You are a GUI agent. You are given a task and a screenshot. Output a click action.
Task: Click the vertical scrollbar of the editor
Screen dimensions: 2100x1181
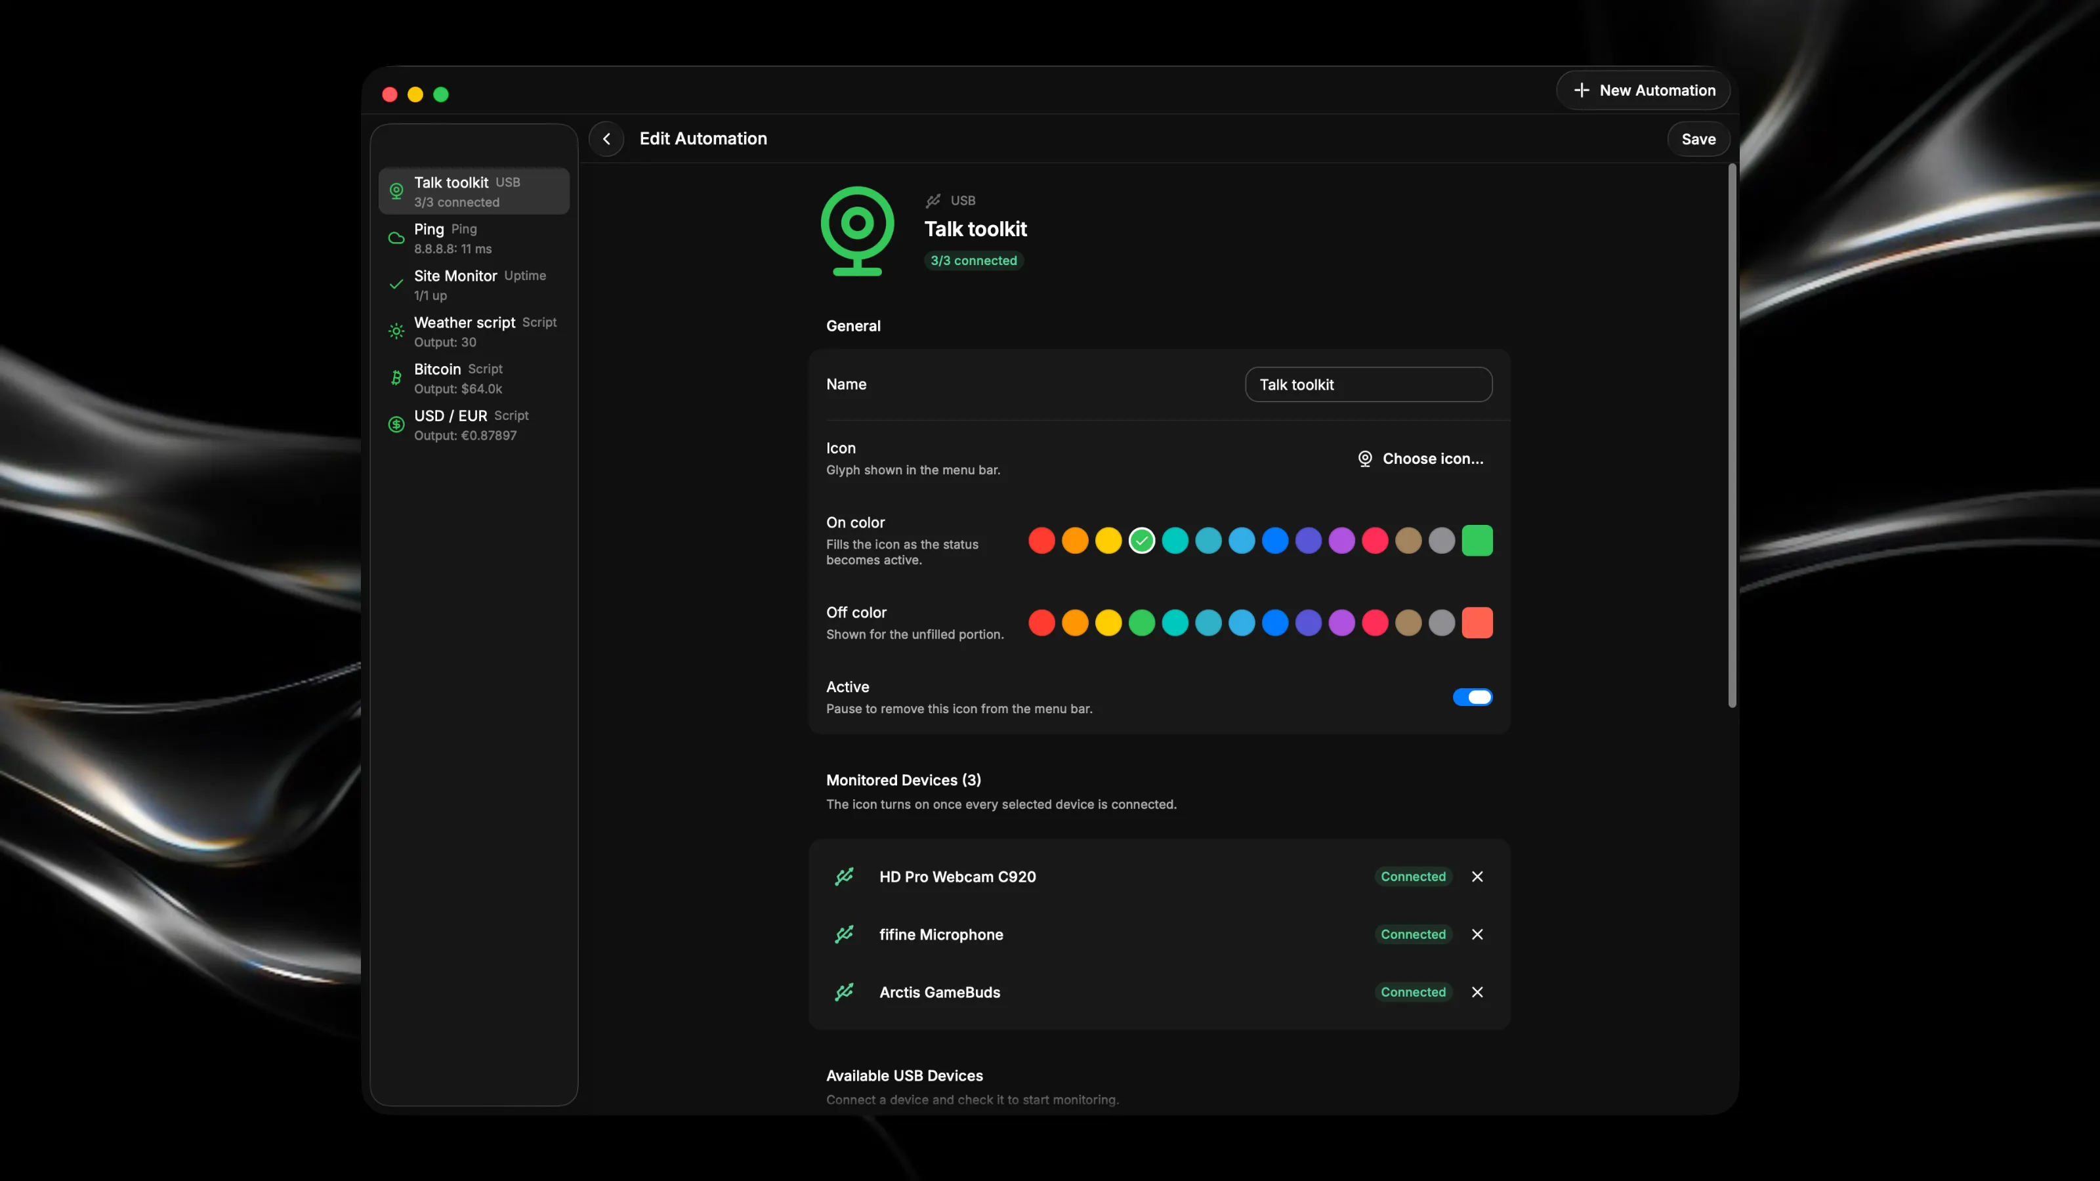1732,436
